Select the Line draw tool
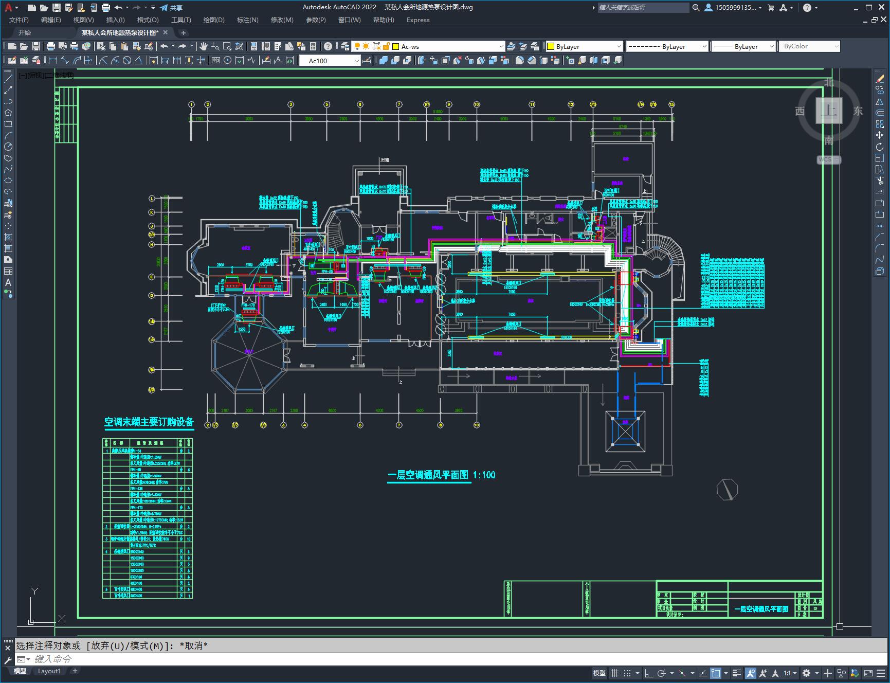This screenshot has width=890, height=683. pyautogui.click(x=8, y=79)
